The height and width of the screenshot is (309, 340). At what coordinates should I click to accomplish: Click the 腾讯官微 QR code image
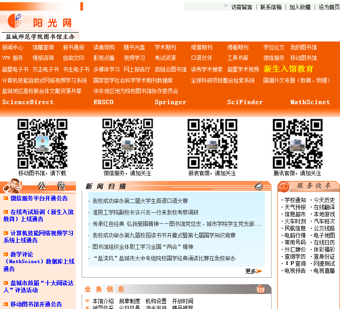(x=298, y=143)
